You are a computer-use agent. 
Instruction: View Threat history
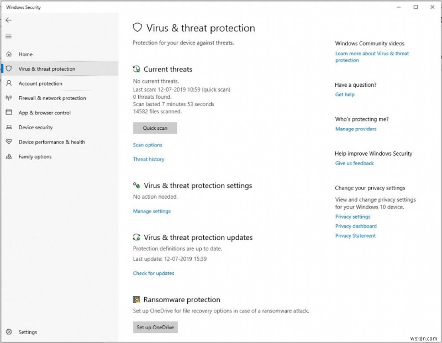(148, 159)
